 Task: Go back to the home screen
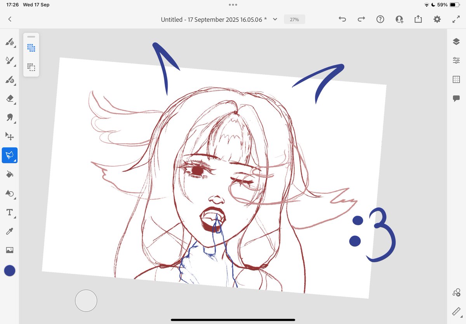[10, 19]
